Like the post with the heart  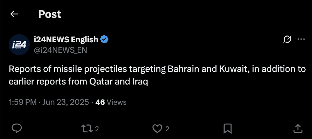[157, 129]
